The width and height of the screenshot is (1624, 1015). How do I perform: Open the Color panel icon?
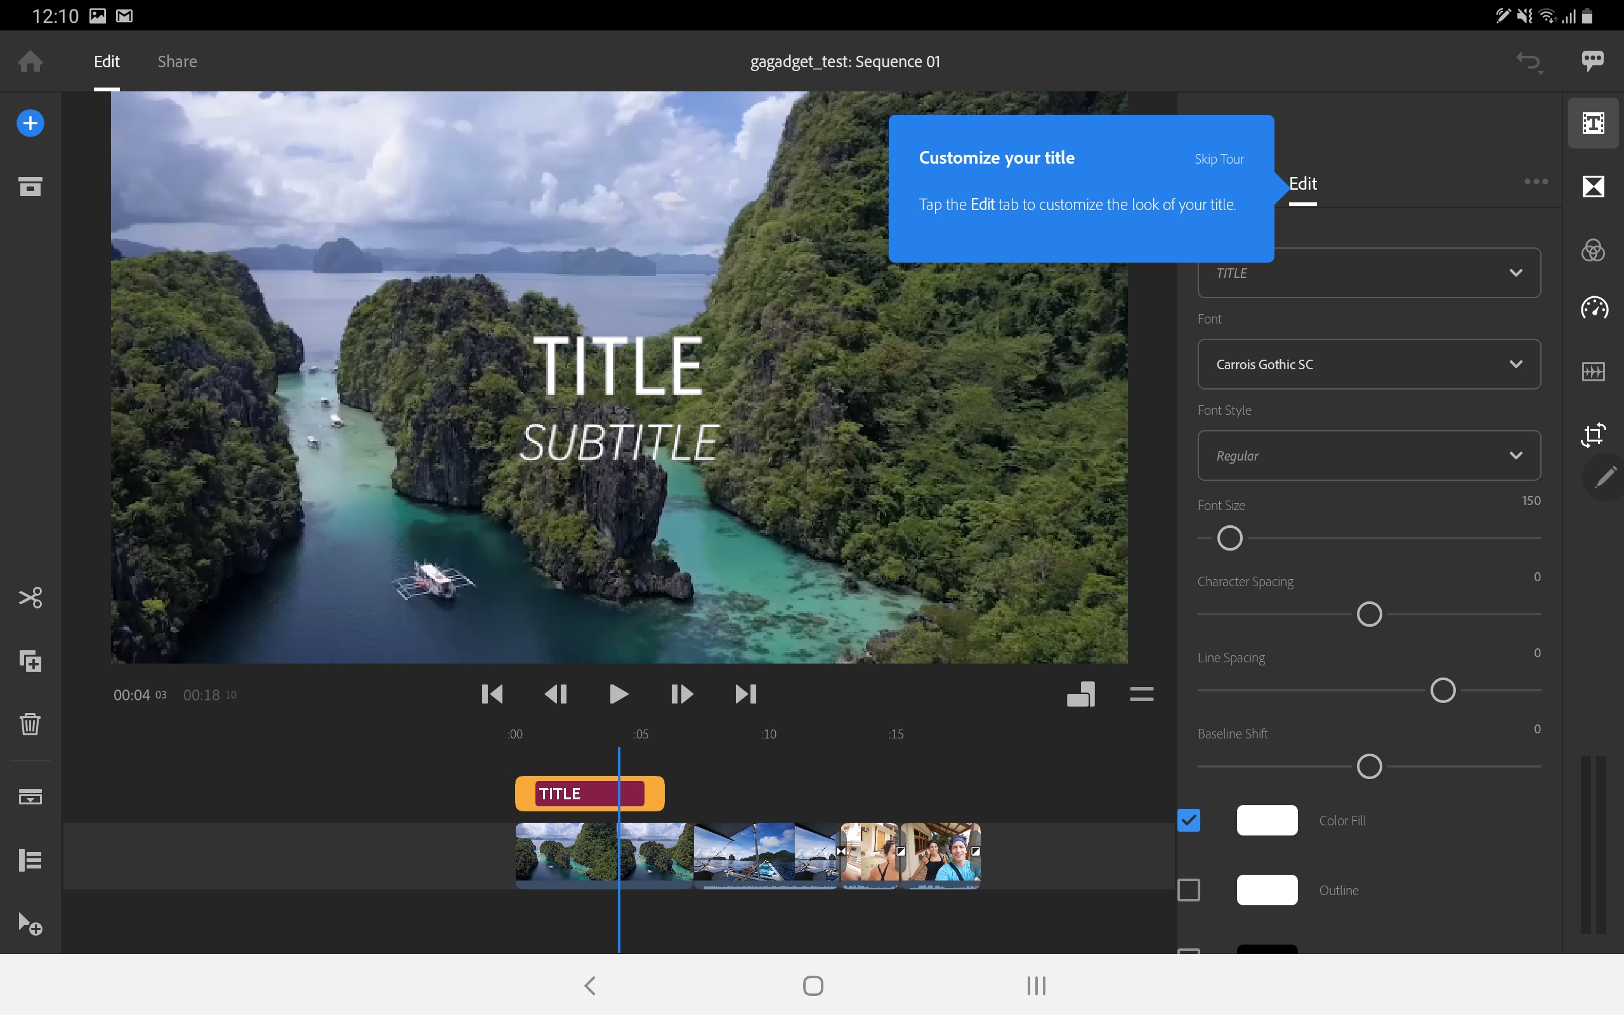[1593, 251]
